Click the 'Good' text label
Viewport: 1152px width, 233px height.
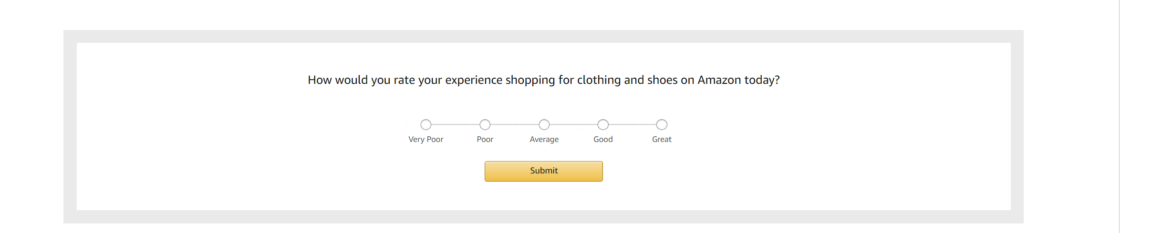603,139
